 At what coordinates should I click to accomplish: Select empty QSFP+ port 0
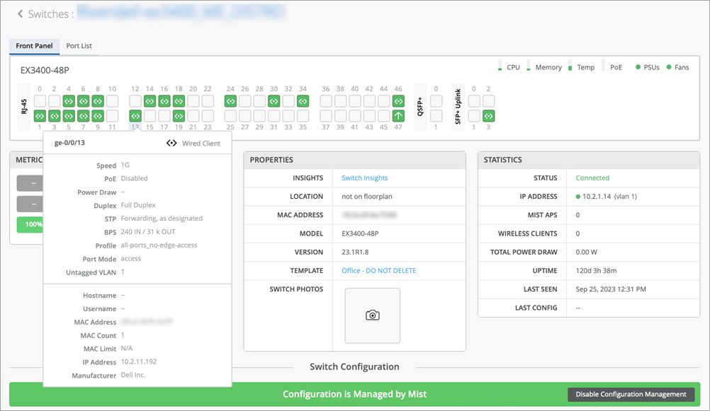436,101
